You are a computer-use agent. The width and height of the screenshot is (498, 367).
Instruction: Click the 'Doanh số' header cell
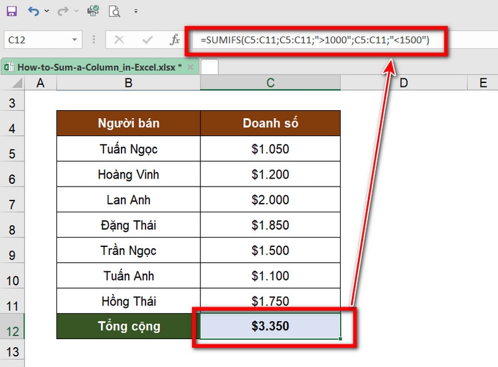pyautogui.click(x=270, y=123)
